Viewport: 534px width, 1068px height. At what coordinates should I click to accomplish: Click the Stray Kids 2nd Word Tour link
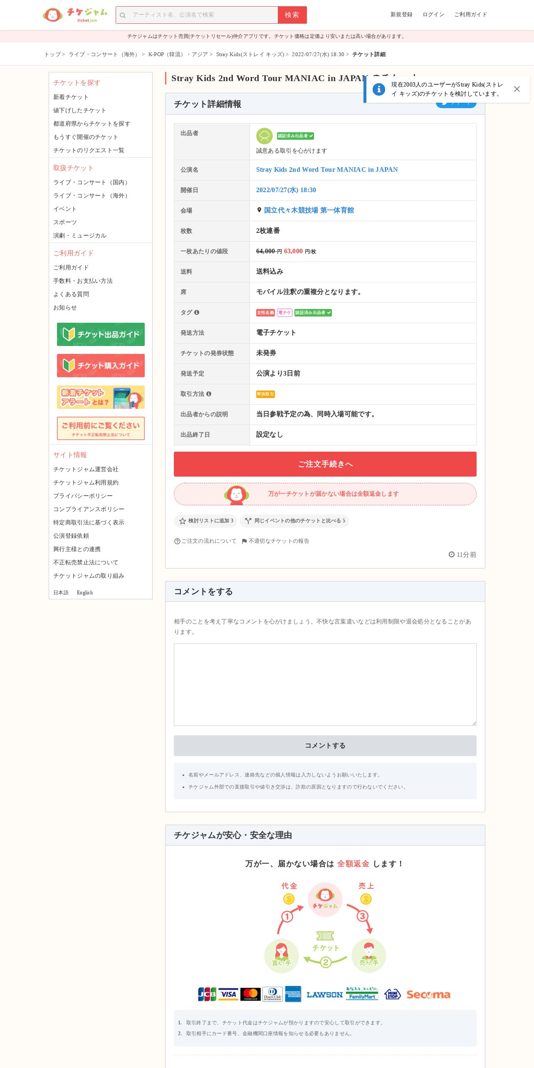click(x=327, y=170)
